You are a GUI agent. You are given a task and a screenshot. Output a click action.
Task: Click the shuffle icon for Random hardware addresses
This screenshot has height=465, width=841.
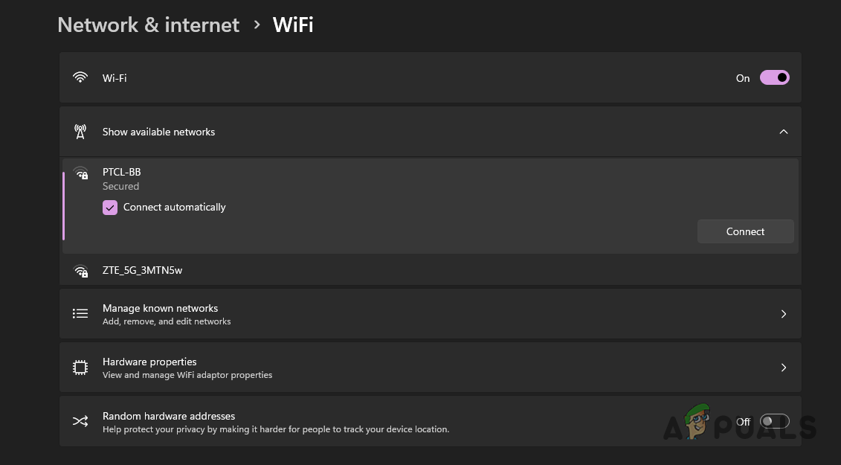(x=80, y=421)
